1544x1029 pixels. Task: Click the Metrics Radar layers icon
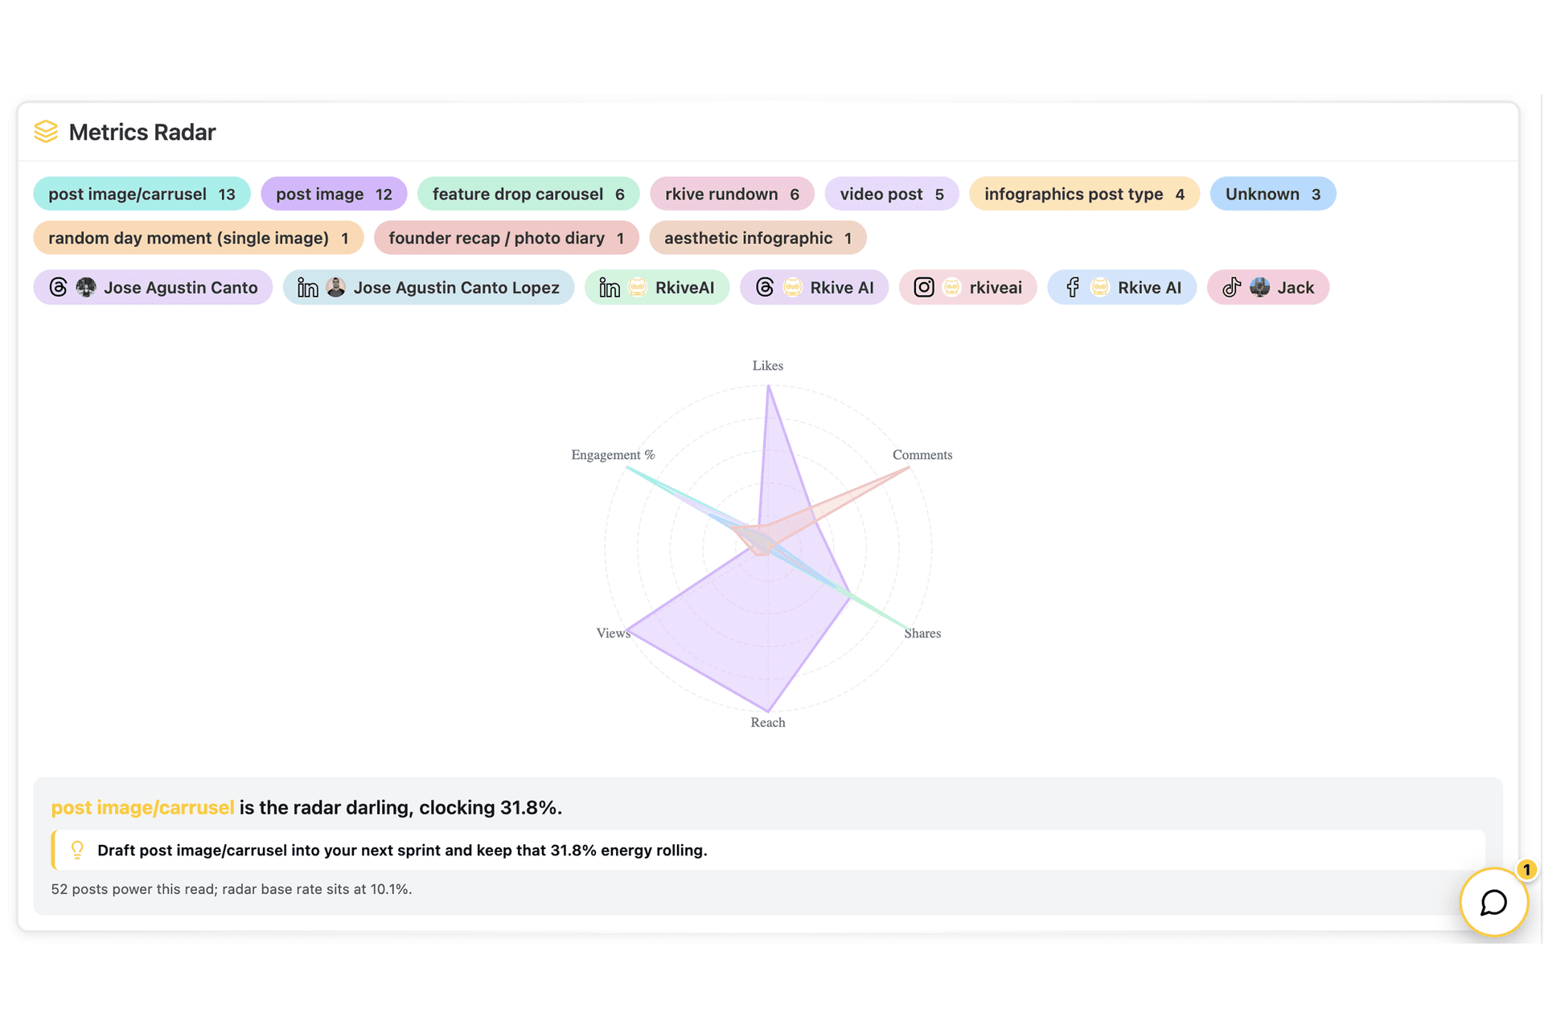46,132
